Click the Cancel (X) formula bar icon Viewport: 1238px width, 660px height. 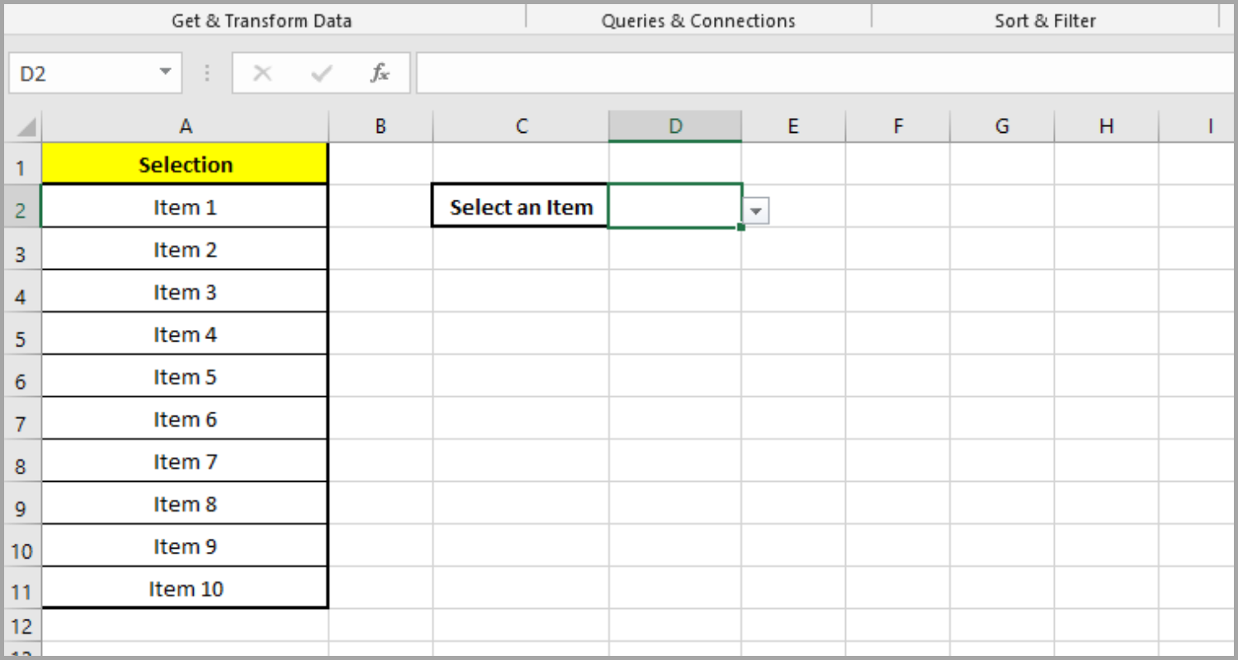point(262,73)
